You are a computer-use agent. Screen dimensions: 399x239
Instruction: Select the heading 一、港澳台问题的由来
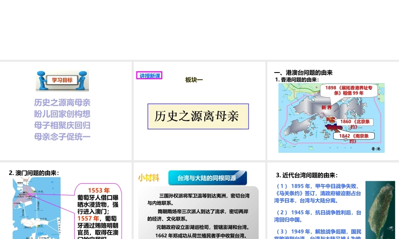303,72
